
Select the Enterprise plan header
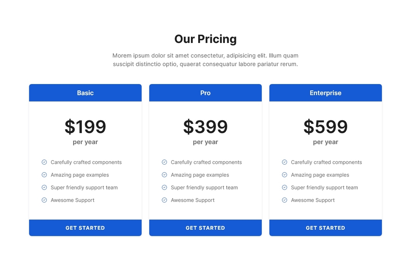(325, 93)
